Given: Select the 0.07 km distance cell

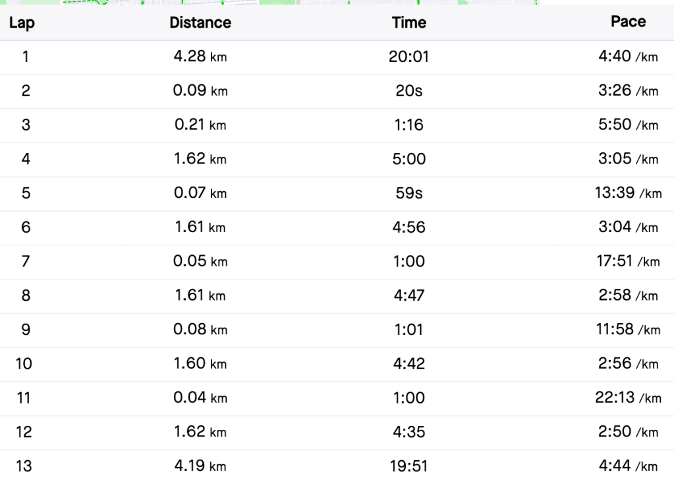Looking at the screenshot, I should tap(200, 194).
